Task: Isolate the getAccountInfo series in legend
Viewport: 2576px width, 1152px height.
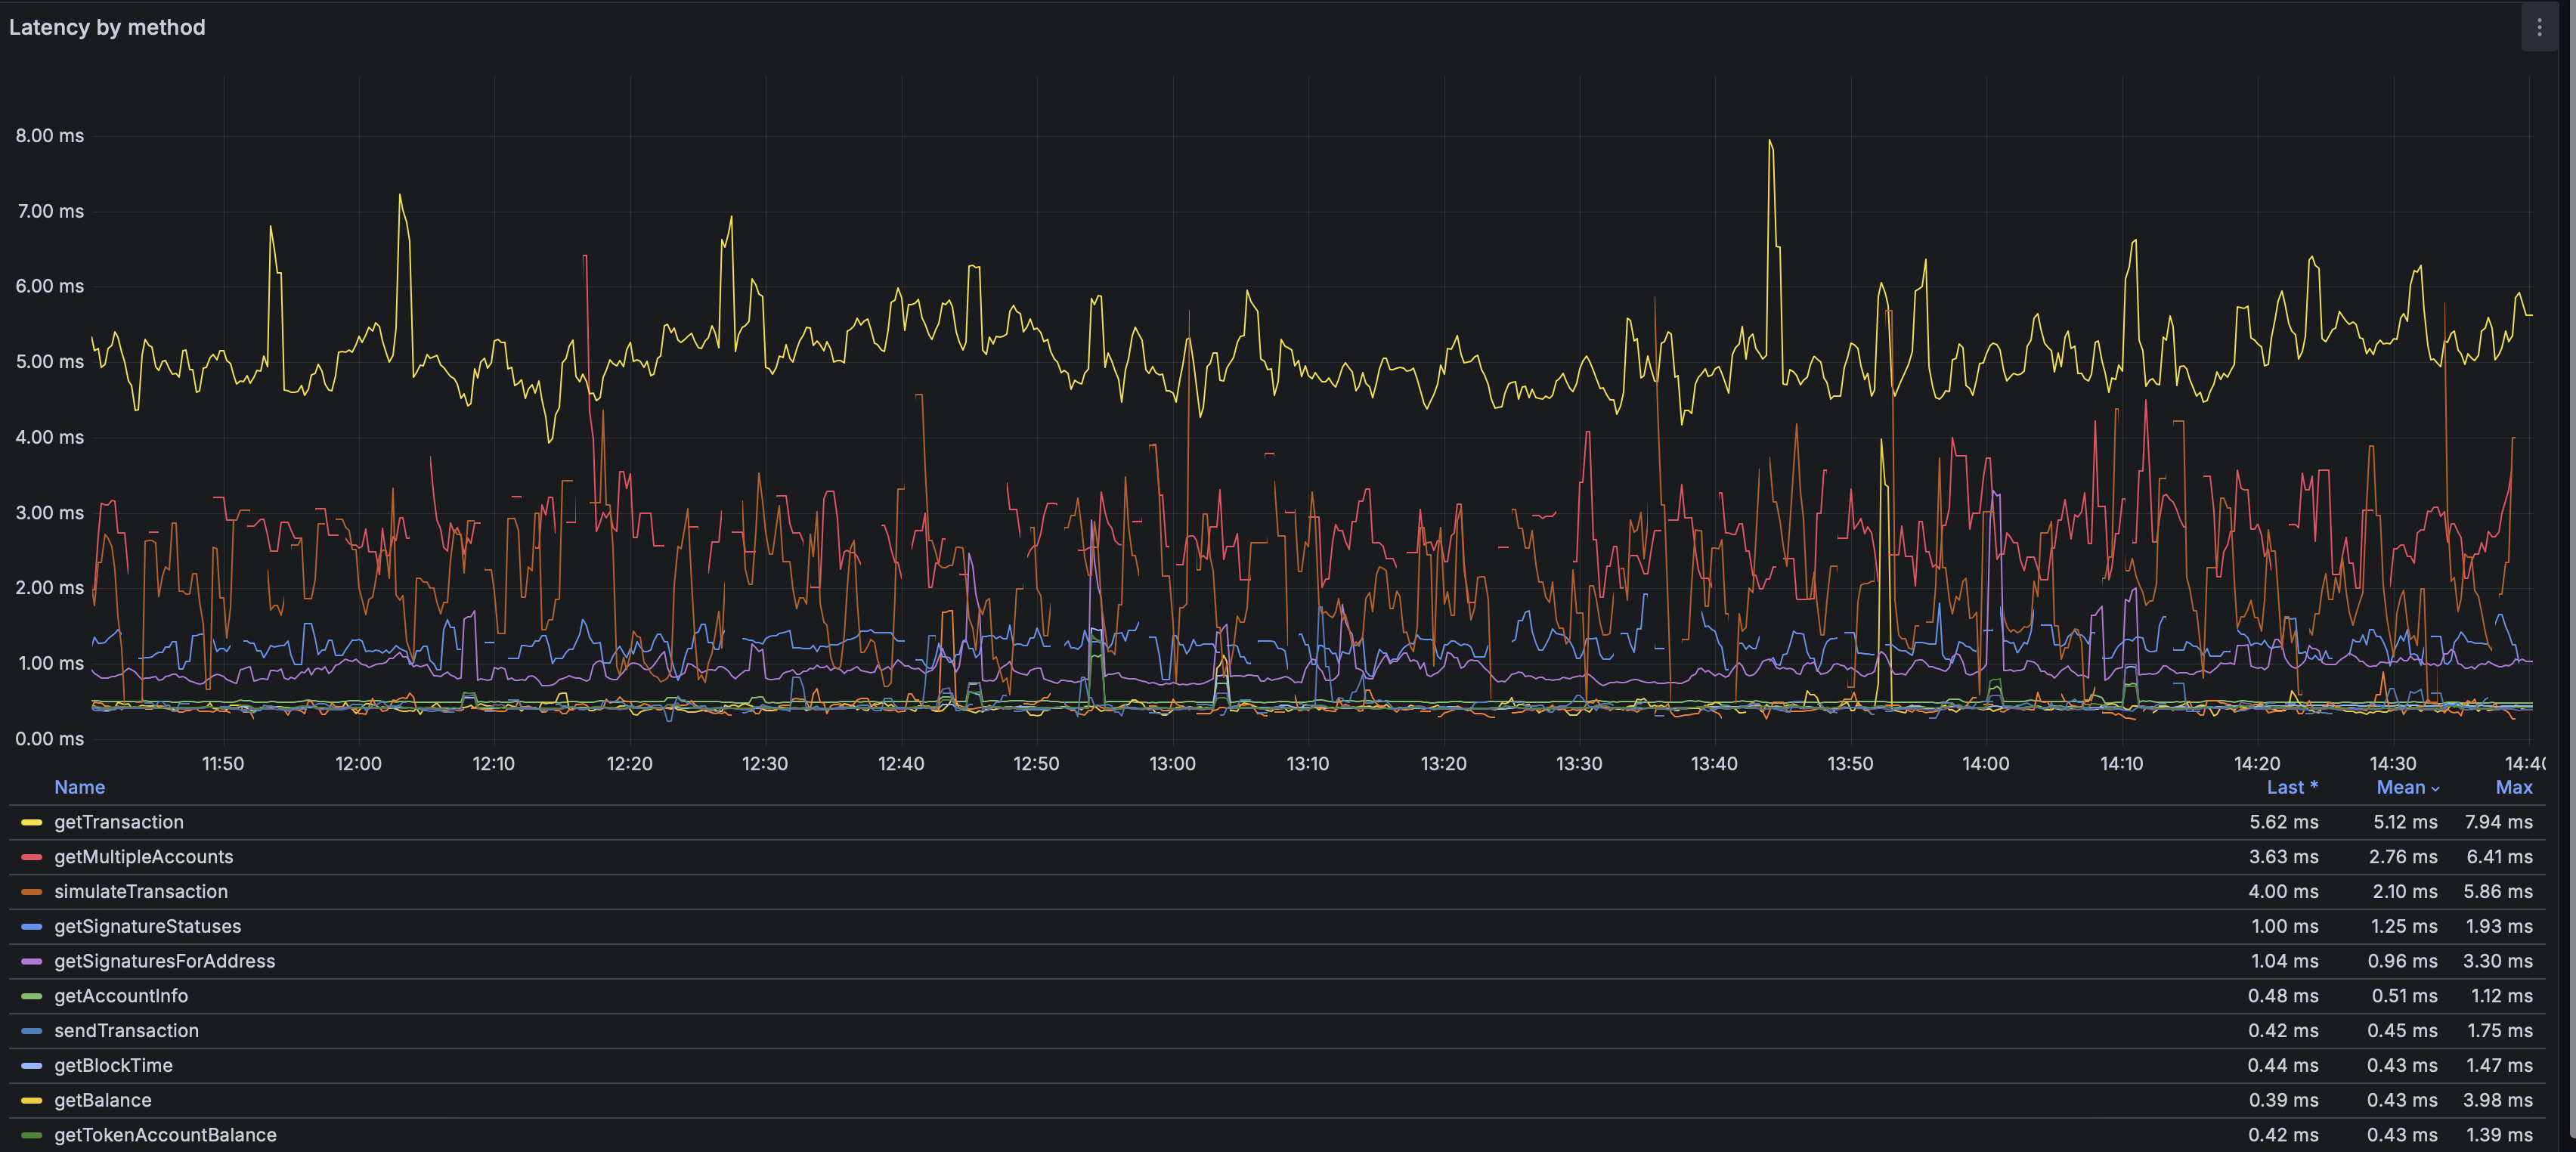Action: pos(120,996)
